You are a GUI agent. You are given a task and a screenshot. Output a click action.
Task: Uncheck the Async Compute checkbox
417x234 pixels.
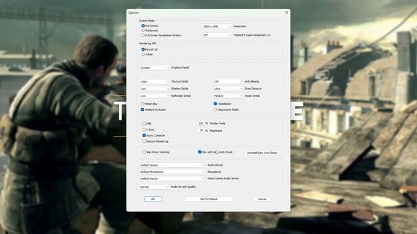(144, 135)
